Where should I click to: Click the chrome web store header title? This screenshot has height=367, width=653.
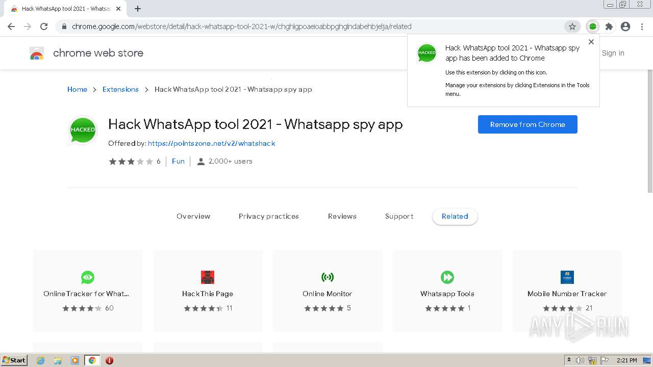pos(98,53)
